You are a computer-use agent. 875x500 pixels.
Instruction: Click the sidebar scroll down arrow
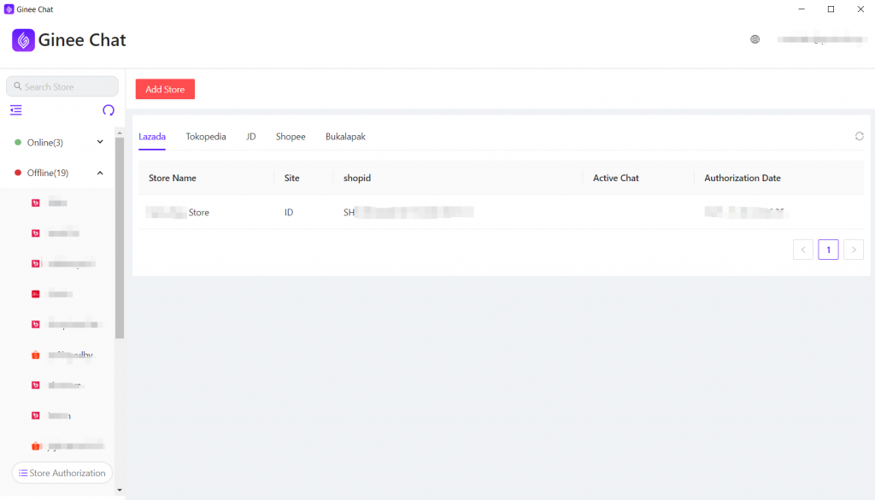coord(120,490)
